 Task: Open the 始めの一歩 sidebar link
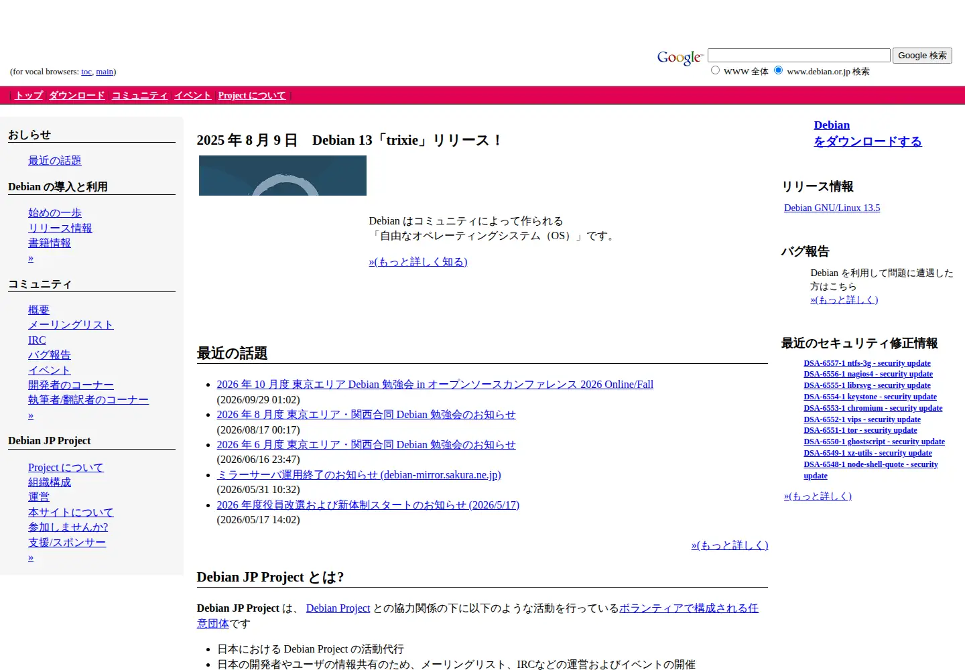pyautogui.click(x=55, y=213)
